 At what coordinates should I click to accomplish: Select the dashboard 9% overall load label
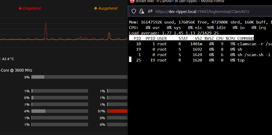point(27,77)
